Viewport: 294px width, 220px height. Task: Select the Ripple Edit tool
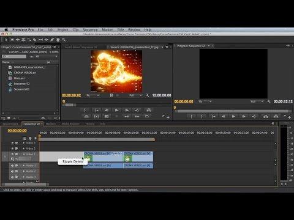click(x=18, y=40)
